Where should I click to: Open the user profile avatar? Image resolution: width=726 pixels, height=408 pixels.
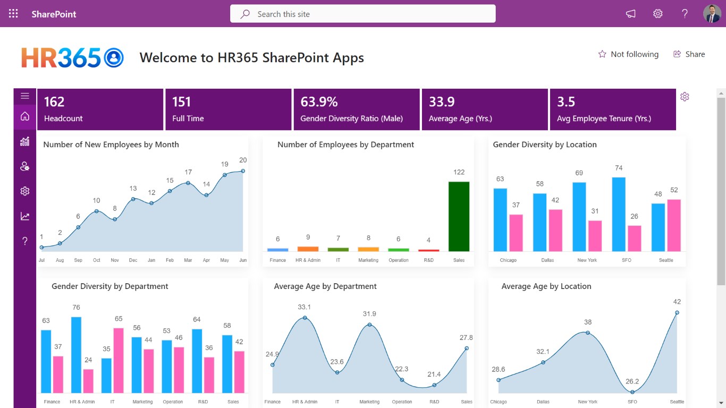click(712, 14)
